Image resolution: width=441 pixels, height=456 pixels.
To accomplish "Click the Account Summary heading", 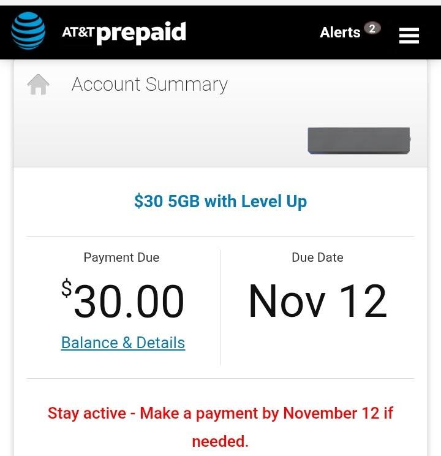I will click(x=149, y=85).
